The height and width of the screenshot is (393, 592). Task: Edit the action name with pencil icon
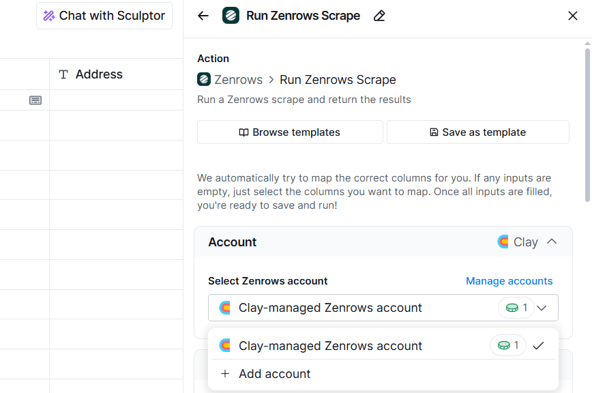379,16
